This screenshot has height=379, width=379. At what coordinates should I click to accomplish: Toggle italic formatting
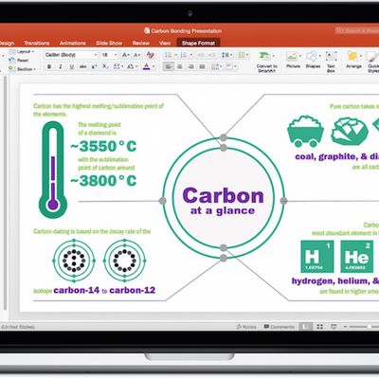click(x=61, y=66)
